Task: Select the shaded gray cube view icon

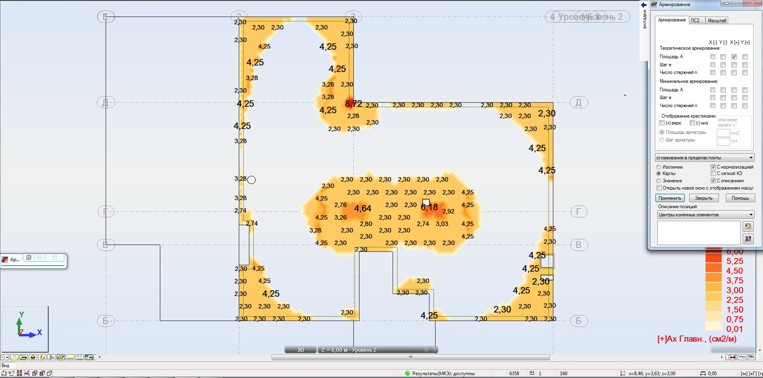Action: [42, 373]
